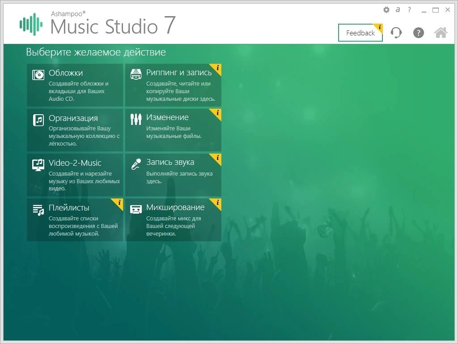Click the Изменение equalizer sliders icon
The image size is (458, 344).
pyautogui.click(x=136, y=119)
